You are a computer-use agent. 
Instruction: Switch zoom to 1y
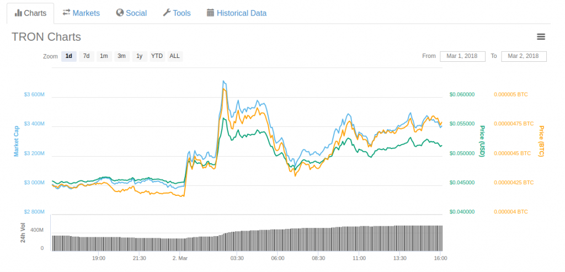click(140, 56)
